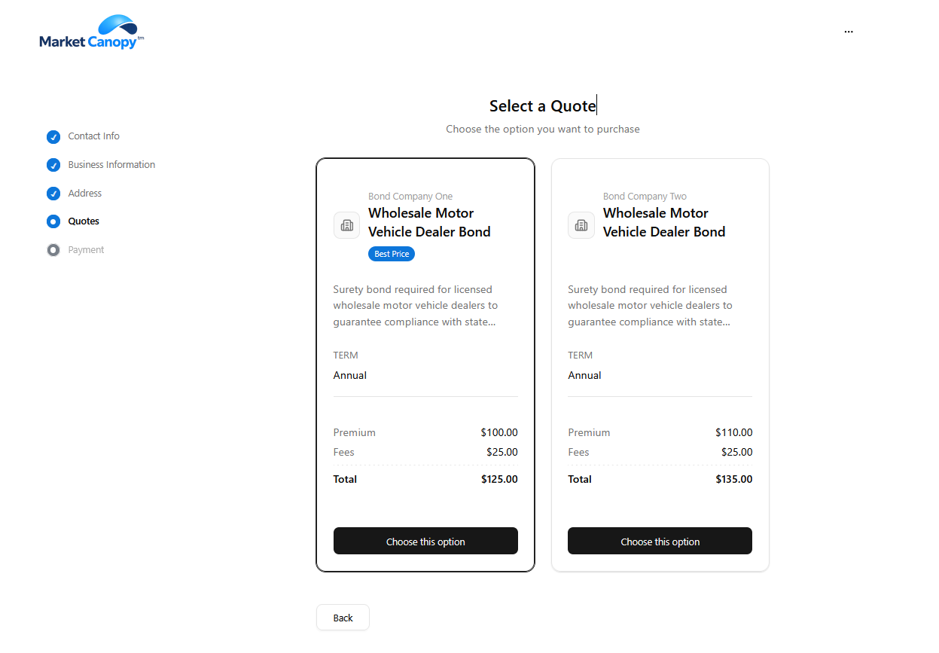Click the Contact Info step checkmark icon

pos(53,137)
